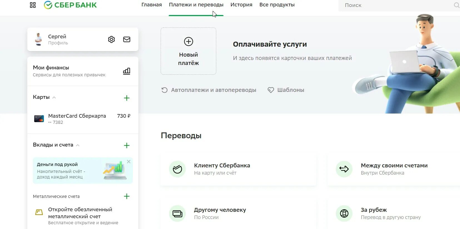Screen dimensions: 460x229
Task: Click the Клиенту Сбербанка circular icon
Action: pos(177,169)
